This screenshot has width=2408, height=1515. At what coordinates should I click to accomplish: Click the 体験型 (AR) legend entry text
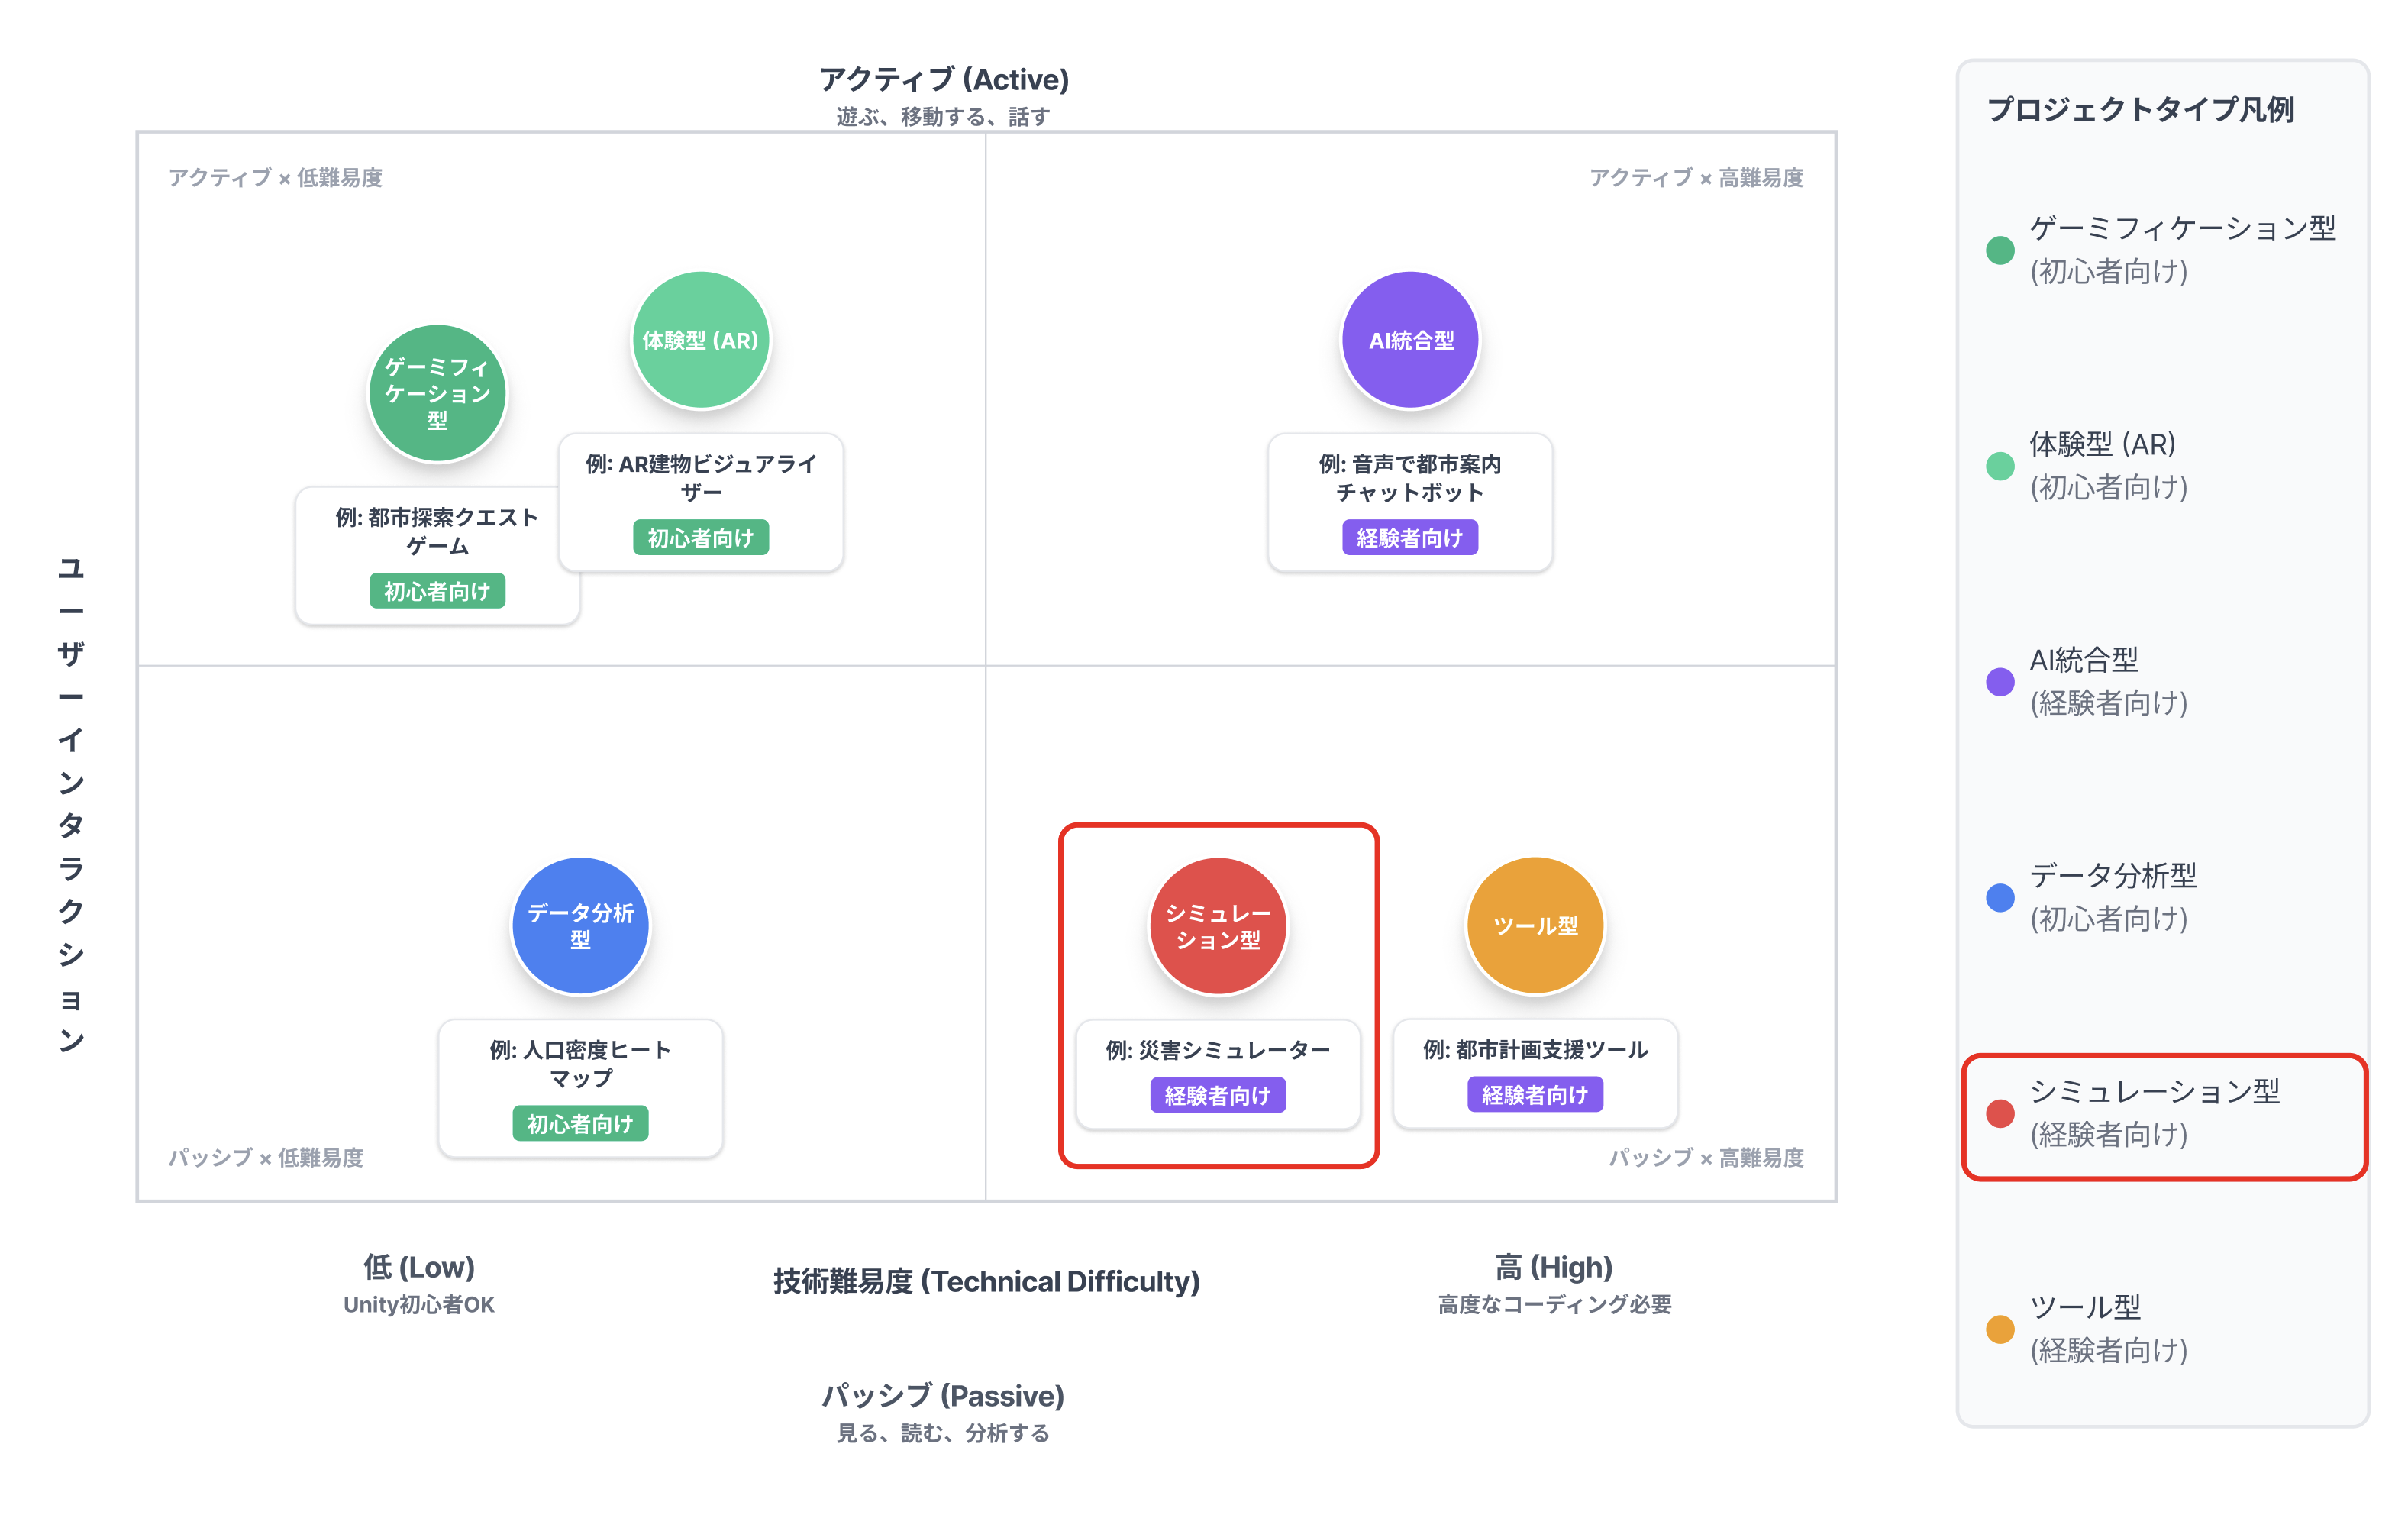2108,465
